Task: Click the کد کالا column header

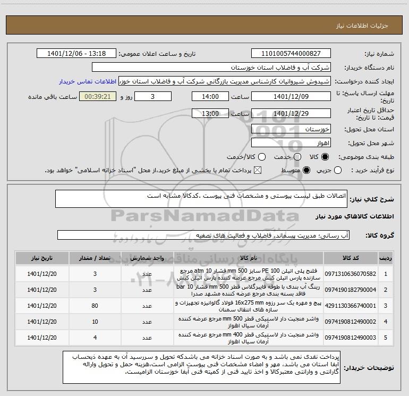Action: tap(351, 258)
